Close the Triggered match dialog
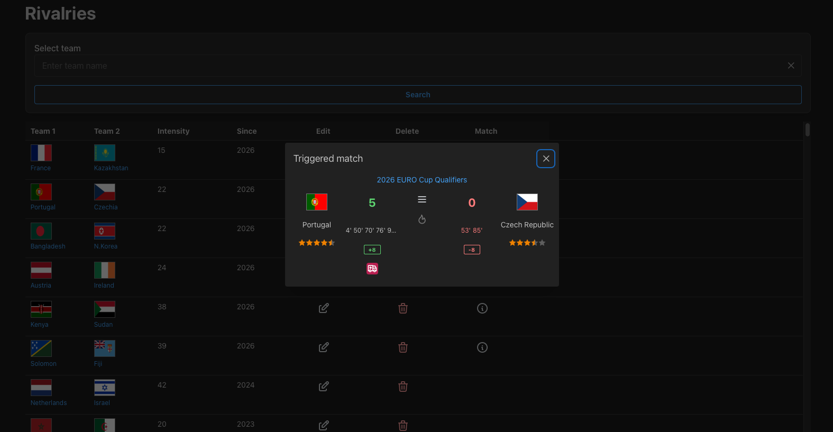833x432 pixels. [546, 159]
